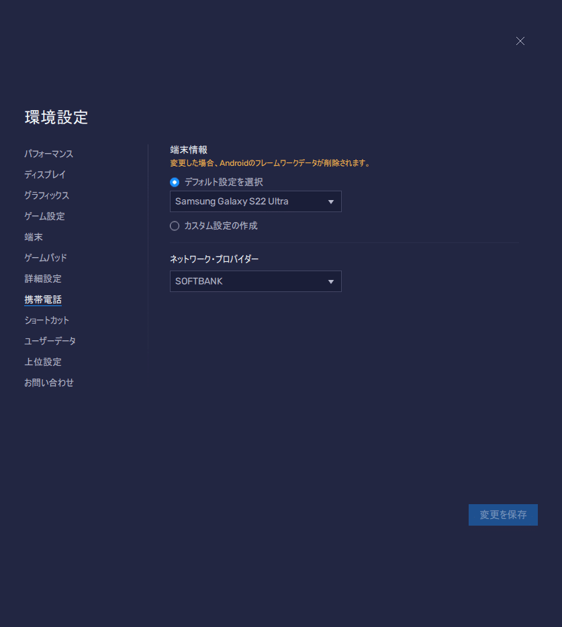Open the Samsung Galaxy S22 Ultra dropdown
Screen dimensions: 562x627
coord(256,201)
